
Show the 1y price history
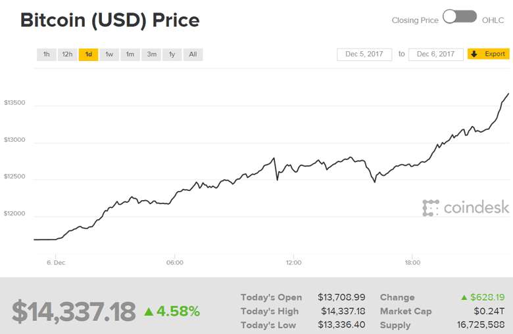(x=172, y=54)
